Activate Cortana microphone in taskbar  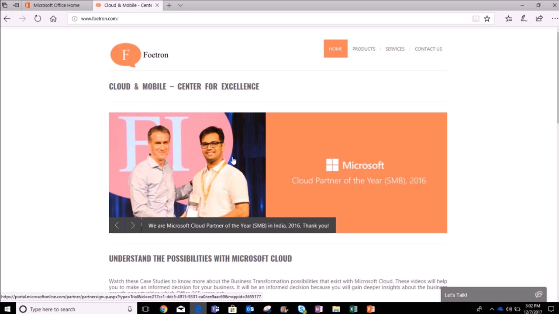pyautogui.click(x=130, y=309)
